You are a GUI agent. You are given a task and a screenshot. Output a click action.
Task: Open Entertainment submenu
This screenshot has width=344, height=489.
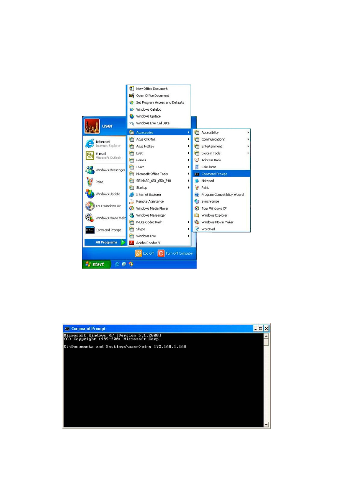(222, 146)
